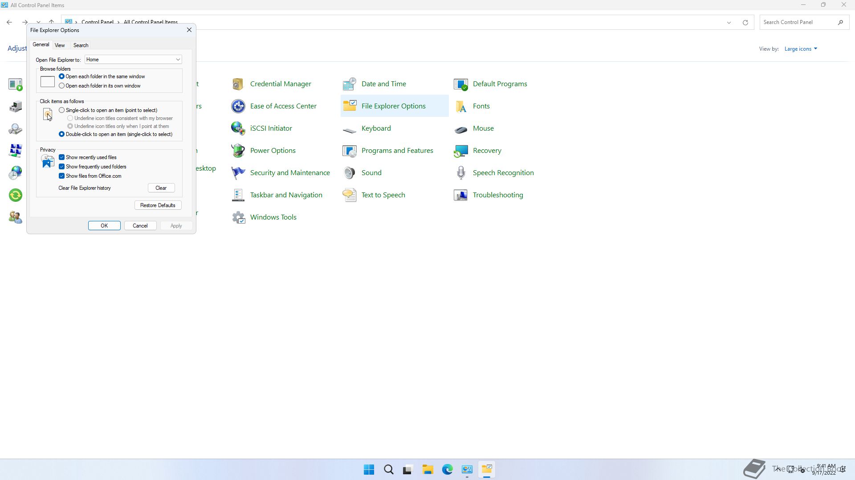Expand the Open File Explorer to dropdown
The height and width of the screenshot is (480, 855).
tap(133, 60)
